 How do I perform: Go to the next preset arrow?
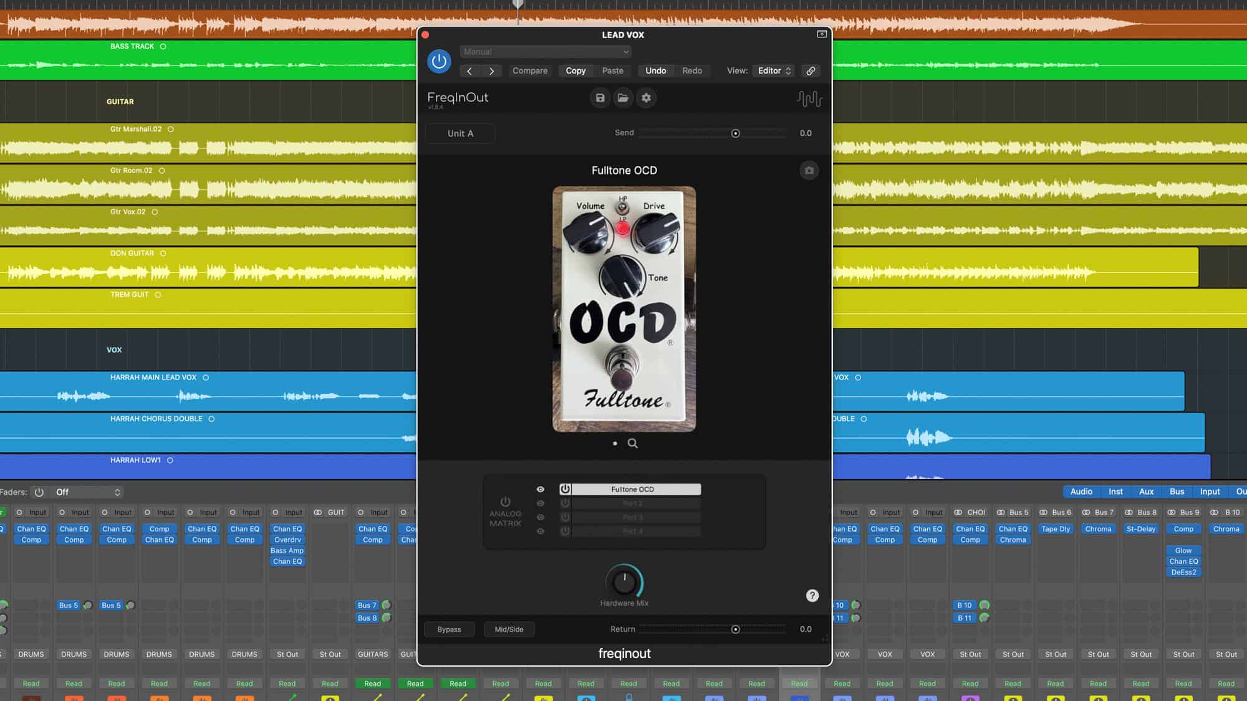(491, 71)
